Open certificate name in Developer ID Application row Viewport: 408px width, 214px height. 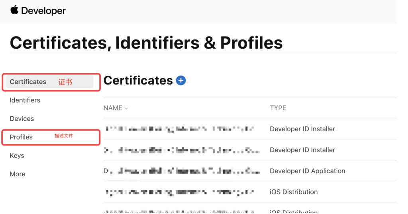tap(182, 171)
